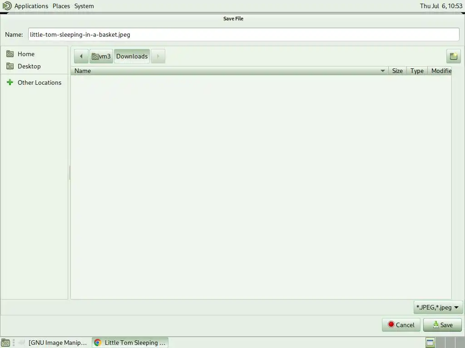
Task: Click the Save button
Action: [x=442, y=325]
